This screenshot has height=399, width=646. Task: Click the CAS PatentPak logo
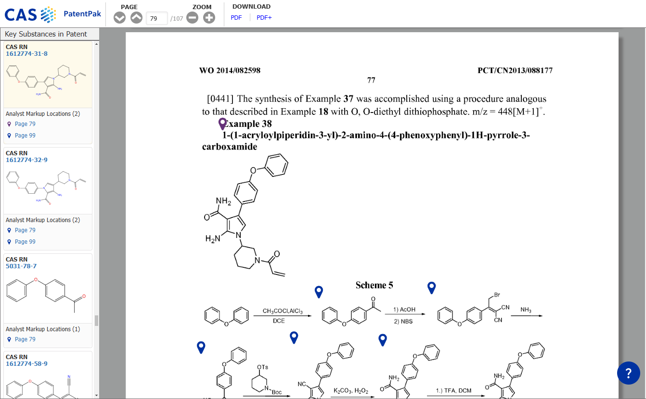coord(53,14)
